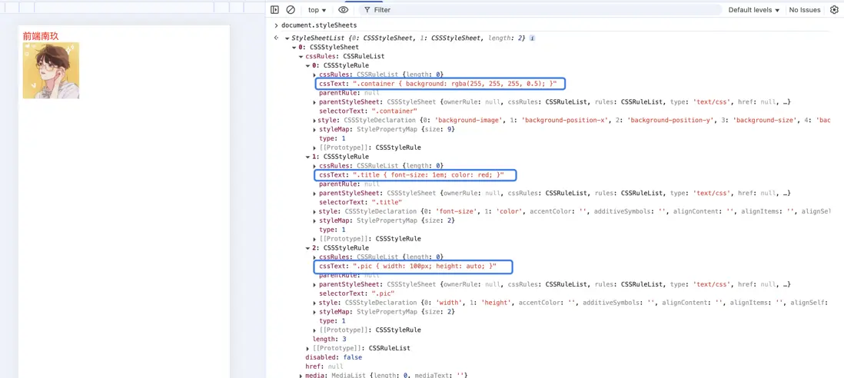Collapse the 'cssRules: CSSRuleList' node

[x=301, y=56]
